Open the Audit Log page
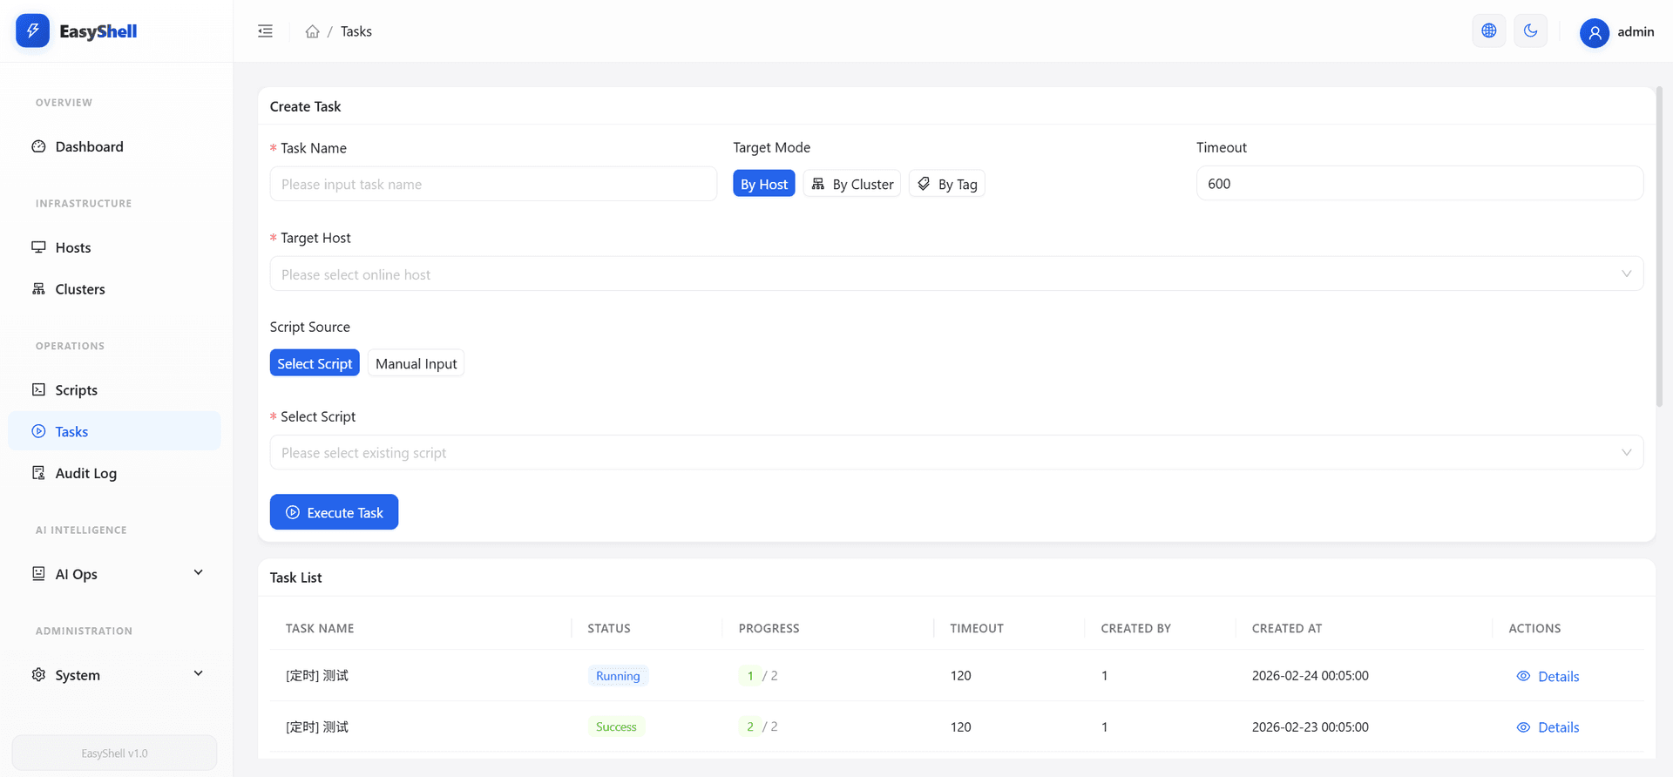This screenshot has width=1673, height=777. point(114,473)
